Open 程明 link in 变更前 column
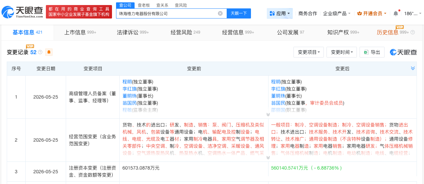This screenshot has height=184, width=424. click(127, 82)
